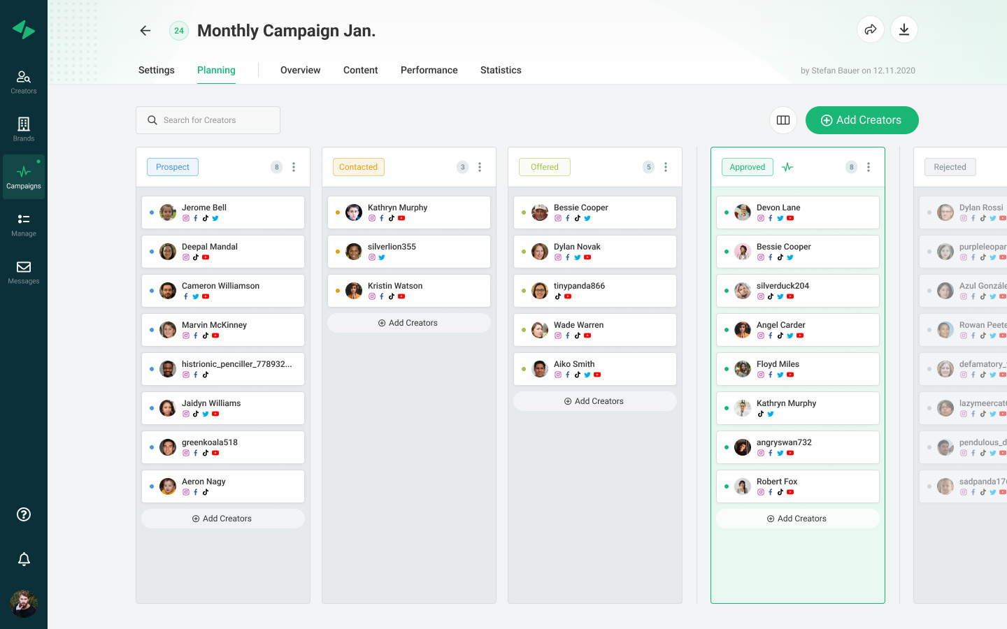Click the campaign number 24 badge
The width and height of the screenshot is (1007, 629).
(x=179, y=31)
